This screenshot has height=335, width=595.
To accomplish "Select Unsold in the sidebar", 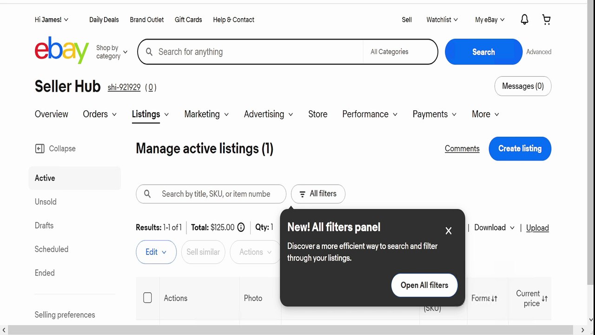I will (x=46, y=202).
